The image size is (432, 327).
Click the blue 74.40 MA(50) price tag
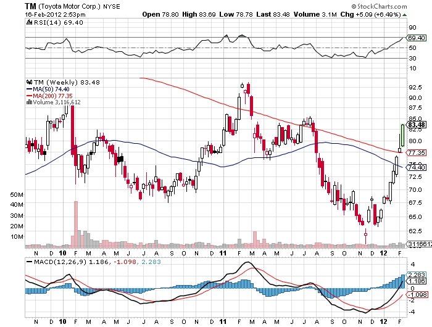417,167
